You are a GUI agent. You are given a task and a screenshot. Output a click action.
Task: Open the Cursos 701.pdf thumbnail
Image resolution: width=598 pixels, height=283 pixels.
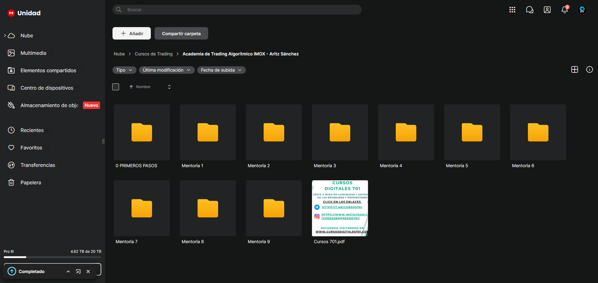pyautogui.click(x=340, y=208)
